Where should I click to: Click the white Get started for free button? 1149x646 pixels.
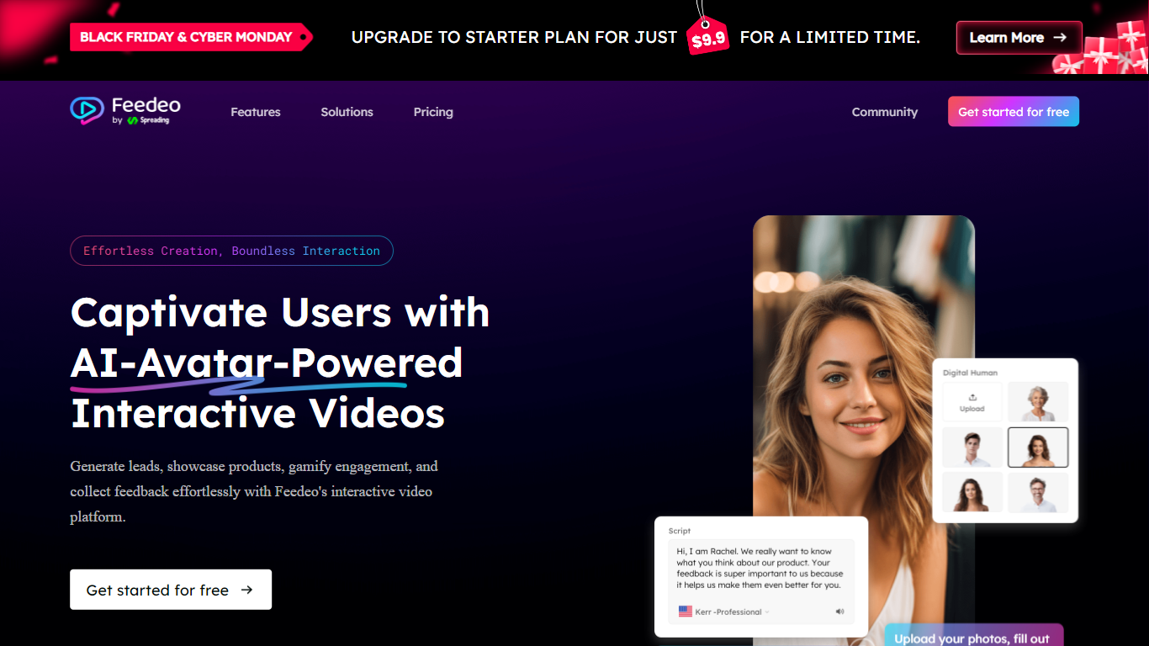coord(171,590)
